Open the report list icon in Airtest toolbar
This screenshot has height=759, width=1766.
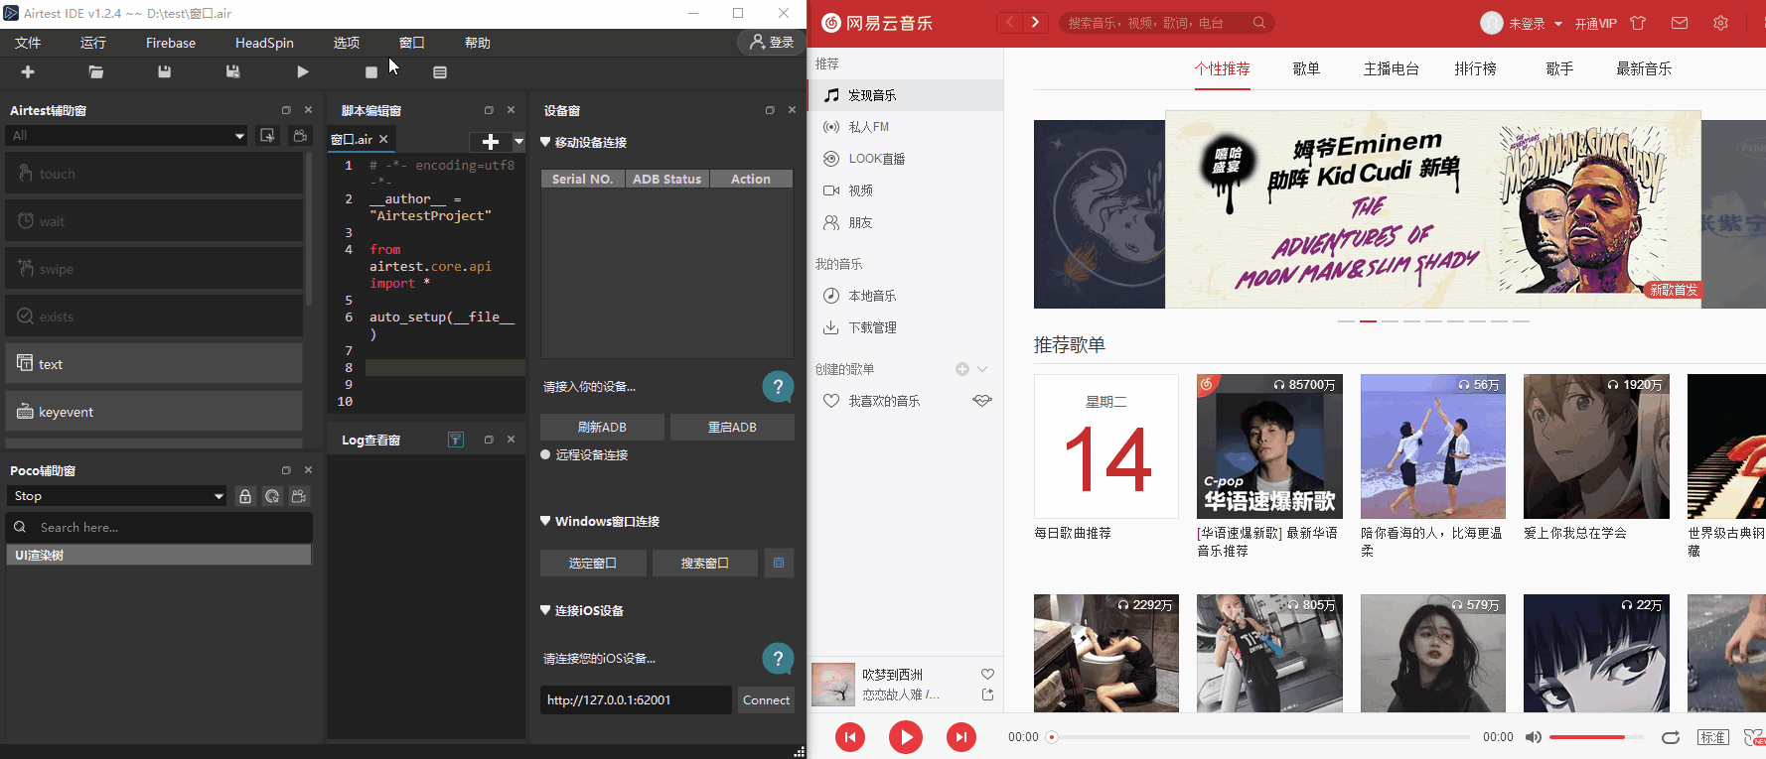[x=440, y=72]
